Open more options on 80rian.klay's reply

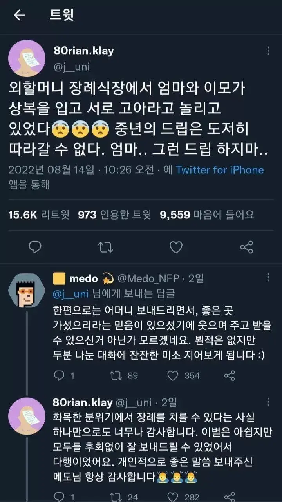coord(268,402)
